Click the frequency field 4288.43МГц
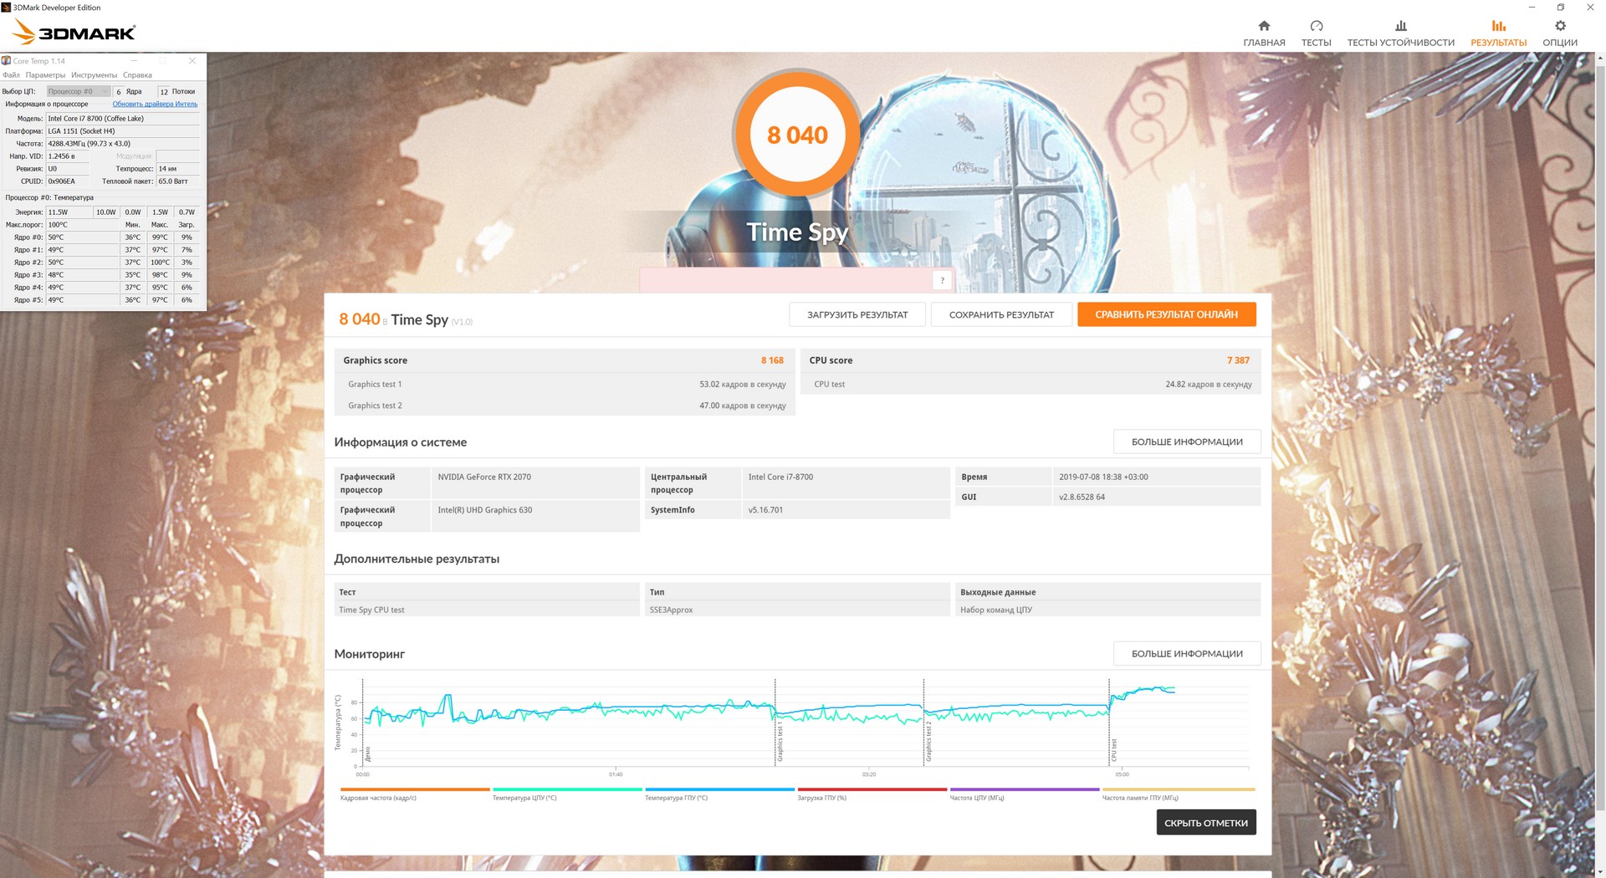This screenshot has height=878, width=1606. coord(123,144)
